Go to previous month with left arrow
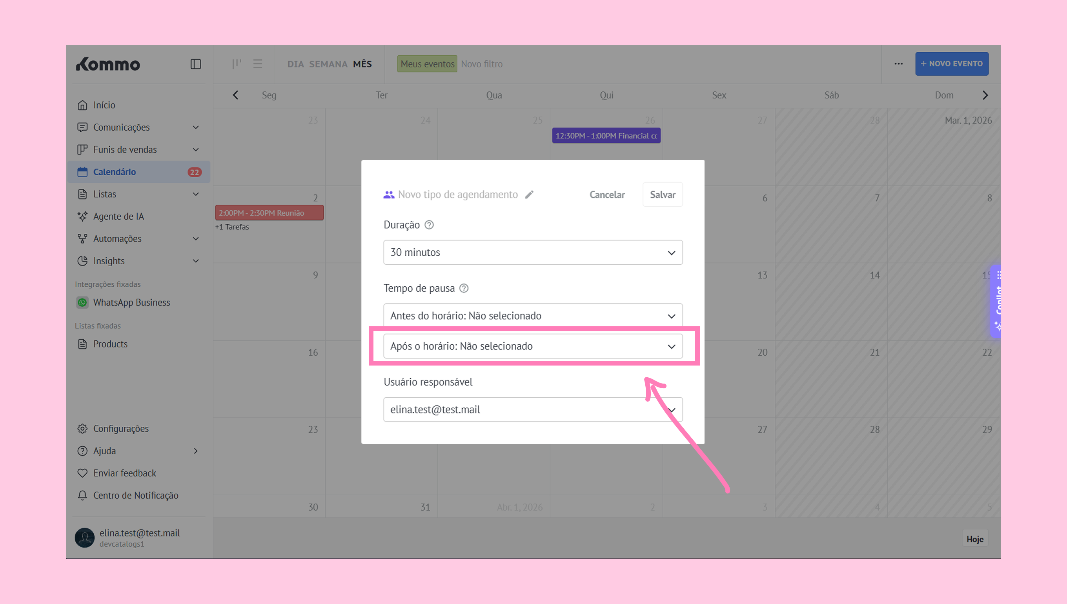1067x604 pixels. tap(235, 95)
